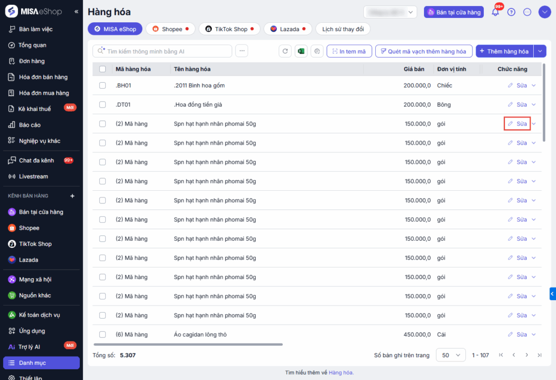Toggle the select-all checkbox in the table header

[103, 69]
